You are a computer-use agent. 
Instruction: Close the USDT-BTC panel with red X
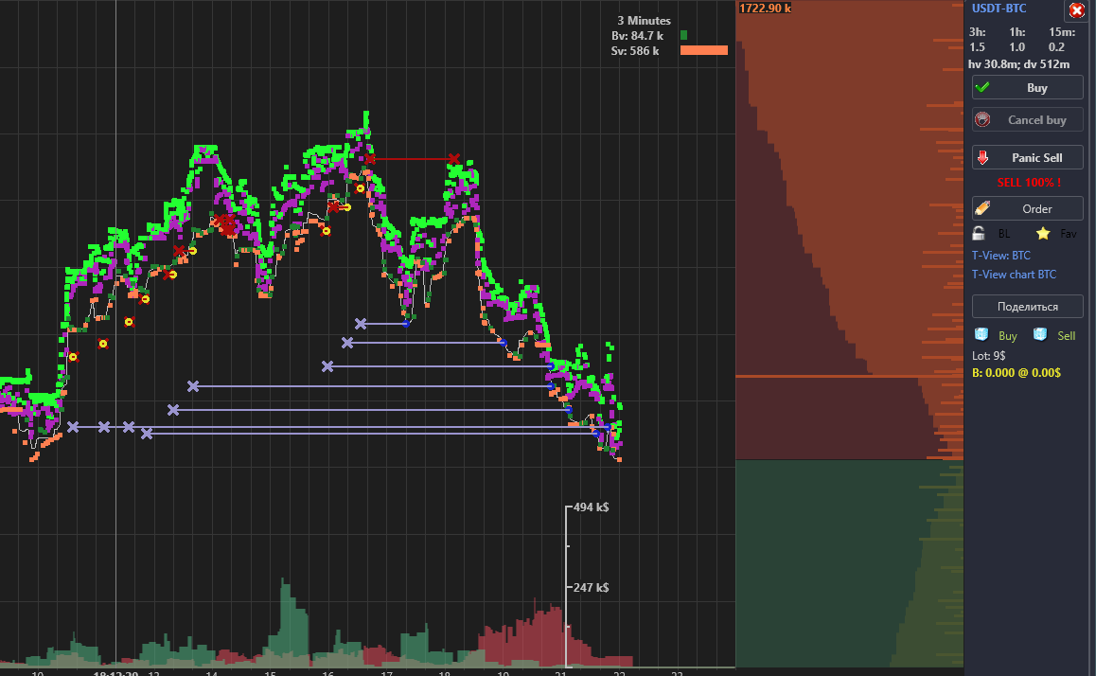(x=1076, y=11)
